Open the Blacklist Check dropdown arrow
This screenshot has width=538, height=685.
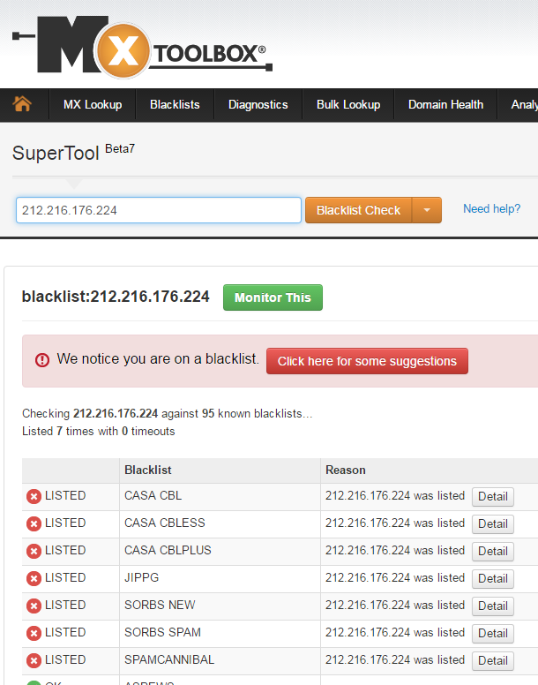pyautogui.click(x=427, y=210)
